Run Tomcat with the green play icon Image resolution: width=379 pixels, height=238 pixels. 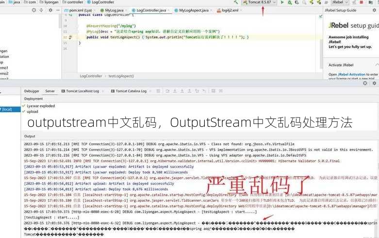coord(282,2)
